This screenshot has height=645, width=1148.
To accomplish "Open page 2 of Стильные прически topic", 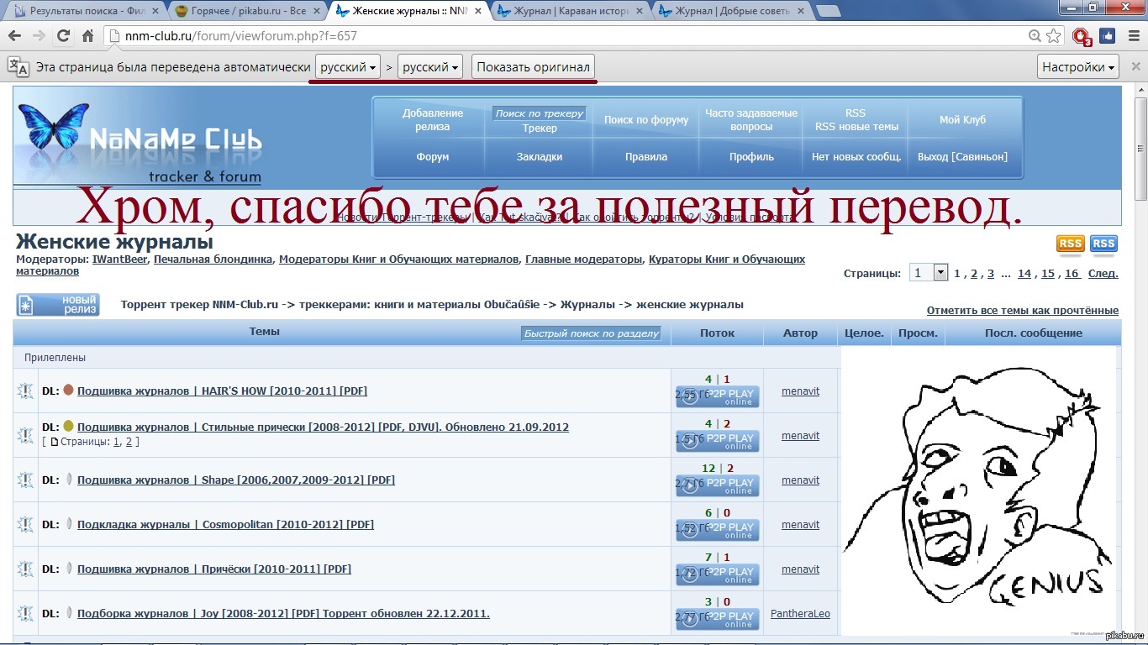I will pos(129,442).
